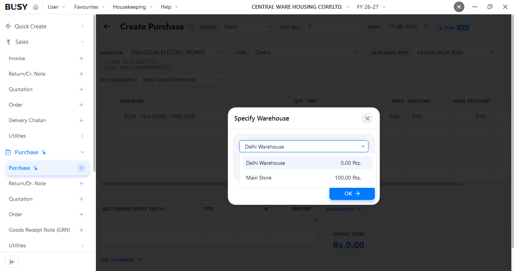Open the company name selector dropdown

pyautogui.click(x=300, y=7)
